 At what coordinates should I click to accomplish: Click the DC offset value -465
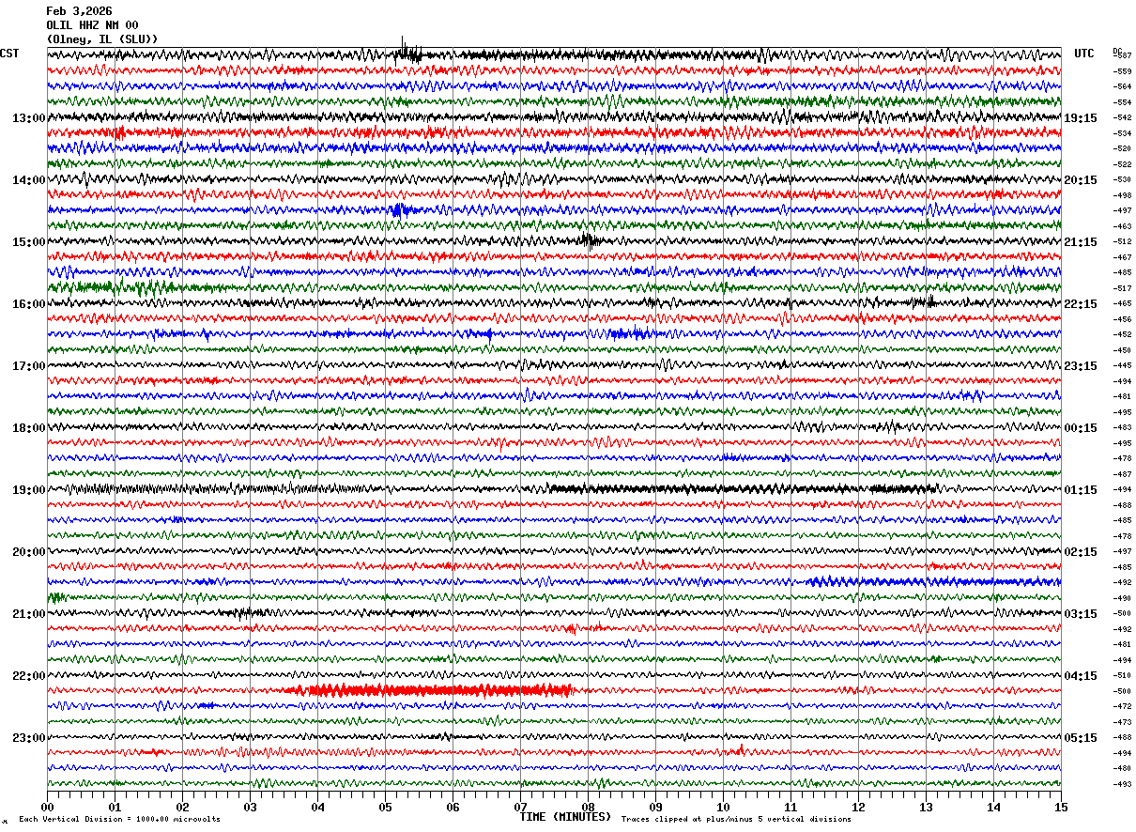[1122, 303]
